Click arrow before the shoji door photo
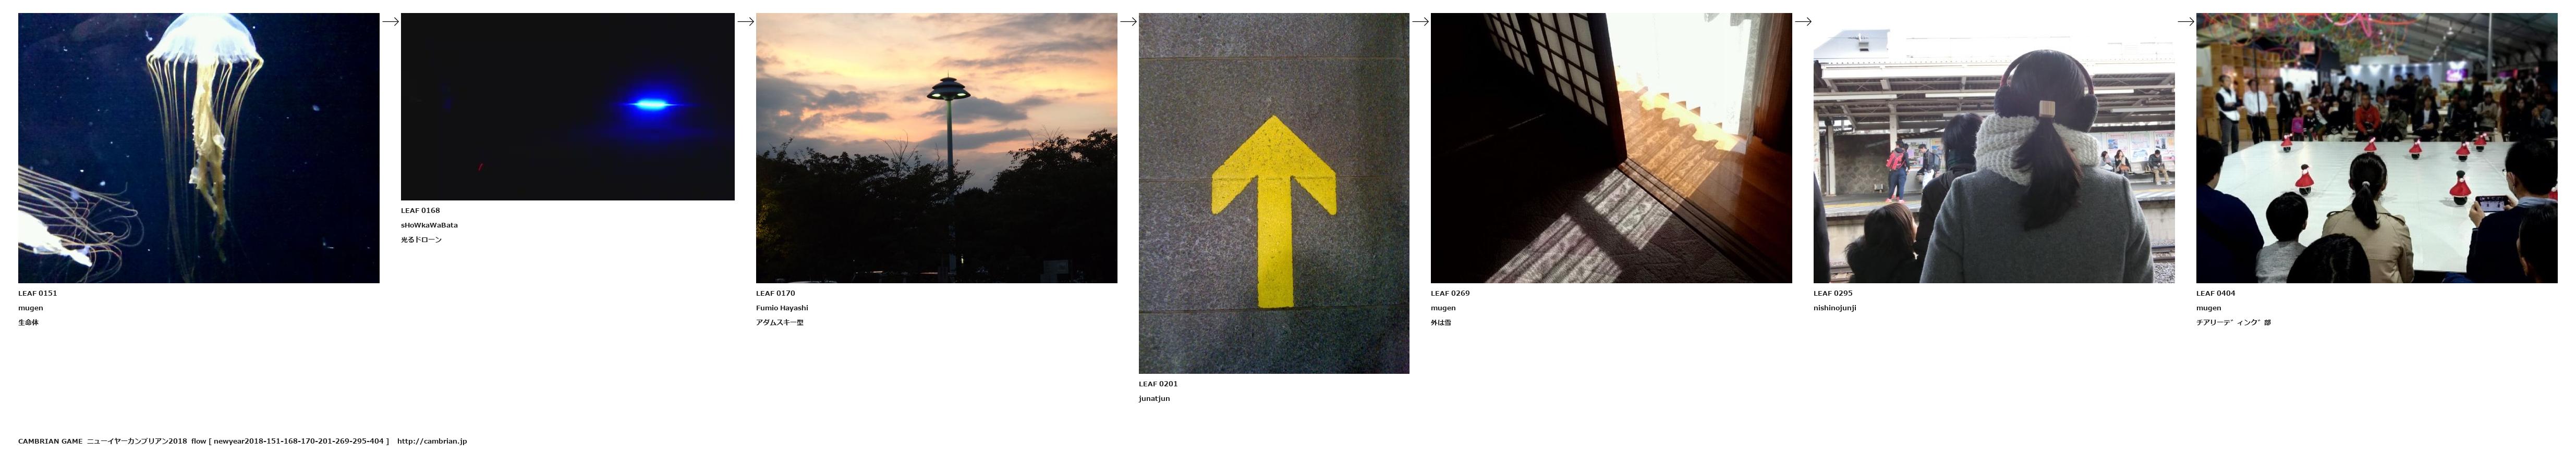This screenshot has width=2576, height=454. [1421, 21]
